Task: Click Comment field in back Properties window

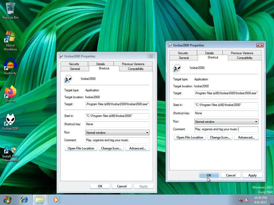Action: pos(117,140)
